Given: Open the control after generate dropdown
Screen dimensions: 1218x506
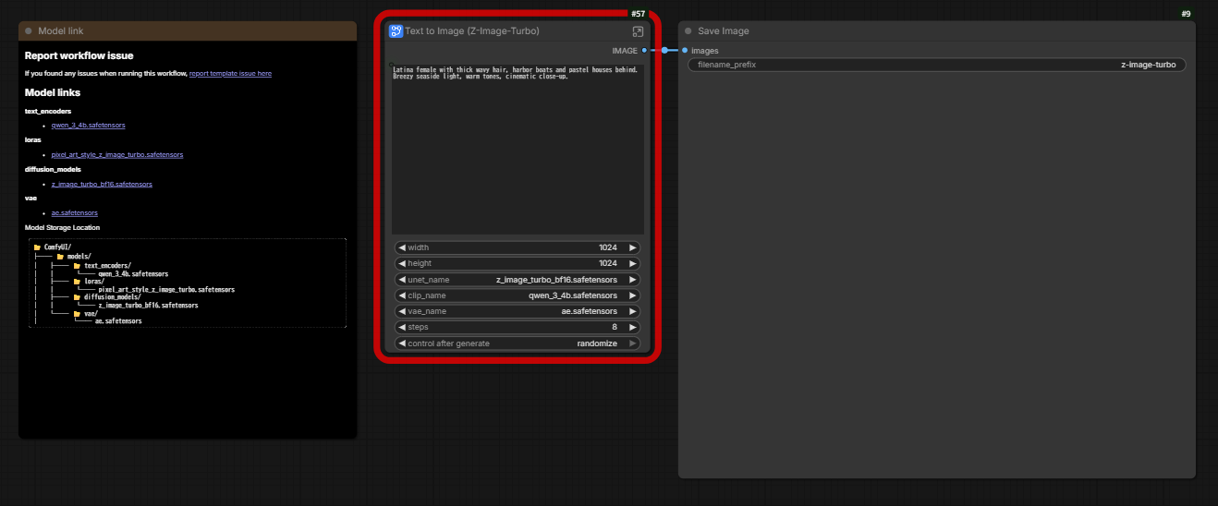Looking at the screenshot, I should click(517, 343).
